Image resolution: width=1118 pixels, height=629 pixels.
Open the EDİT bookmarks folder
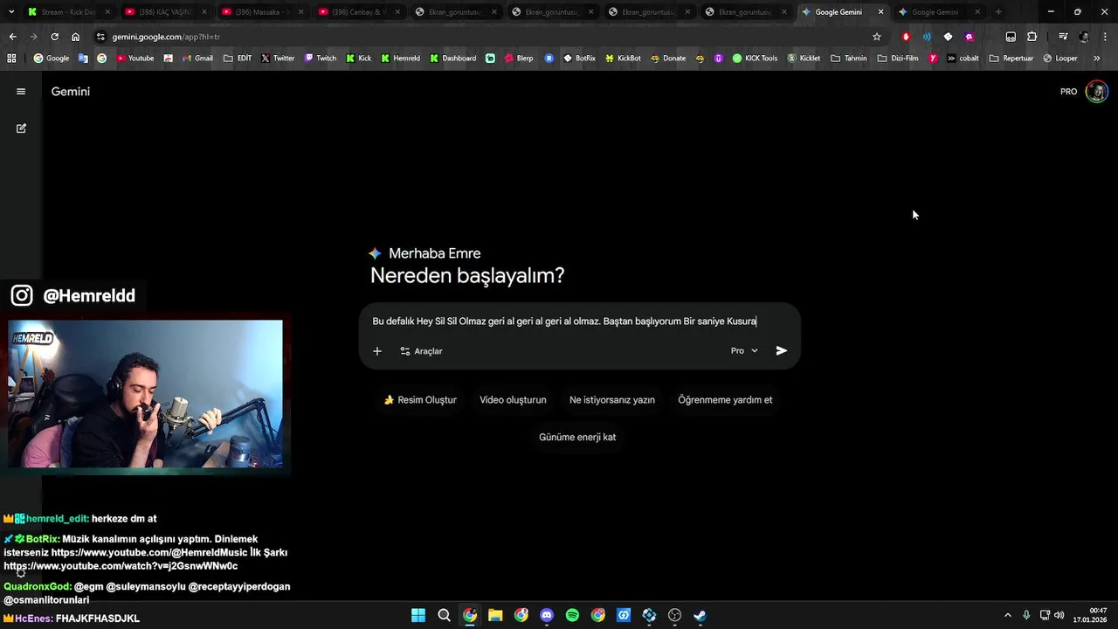pos(238,59)
